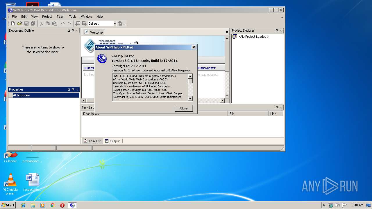
Task: Click Close button in About dialog
Action: [184, 108]
